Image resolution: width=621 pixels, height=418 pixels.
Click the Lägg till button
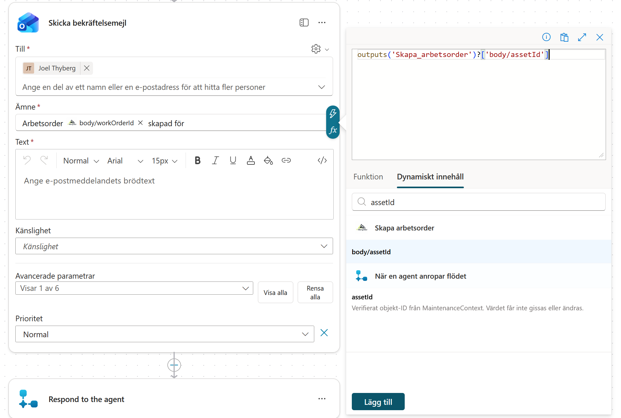click(x=378, y=402)
